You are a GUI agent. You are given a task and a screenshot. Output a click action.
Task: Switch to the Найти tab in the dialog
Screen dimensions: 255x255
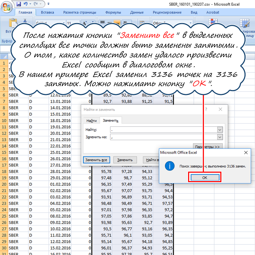(x=91, y=120)
